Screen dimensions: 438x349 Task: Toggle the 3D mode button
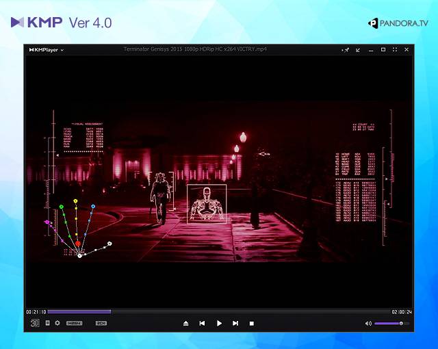(35, 323)
